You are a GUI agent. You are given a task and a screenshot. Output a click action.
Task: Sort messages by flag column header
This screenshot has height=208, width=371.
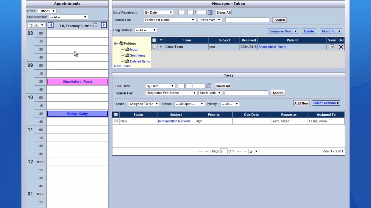161,40
